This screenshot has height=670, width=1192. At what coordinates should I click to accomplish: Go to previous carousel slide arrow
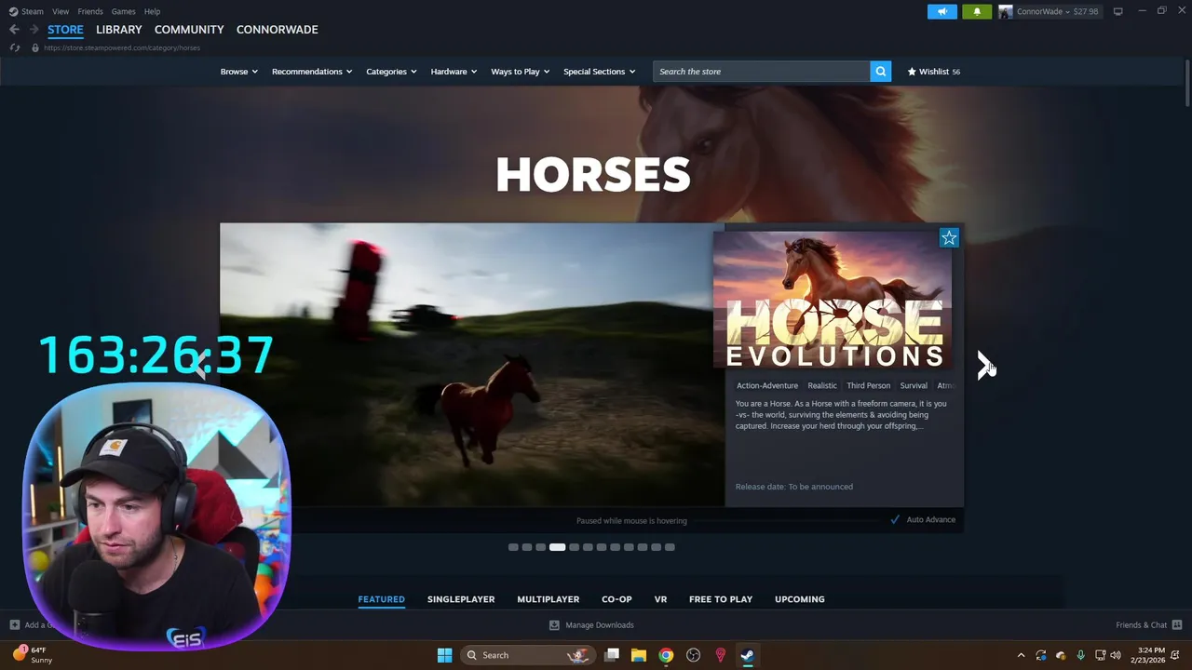click(x=199, y=365)
